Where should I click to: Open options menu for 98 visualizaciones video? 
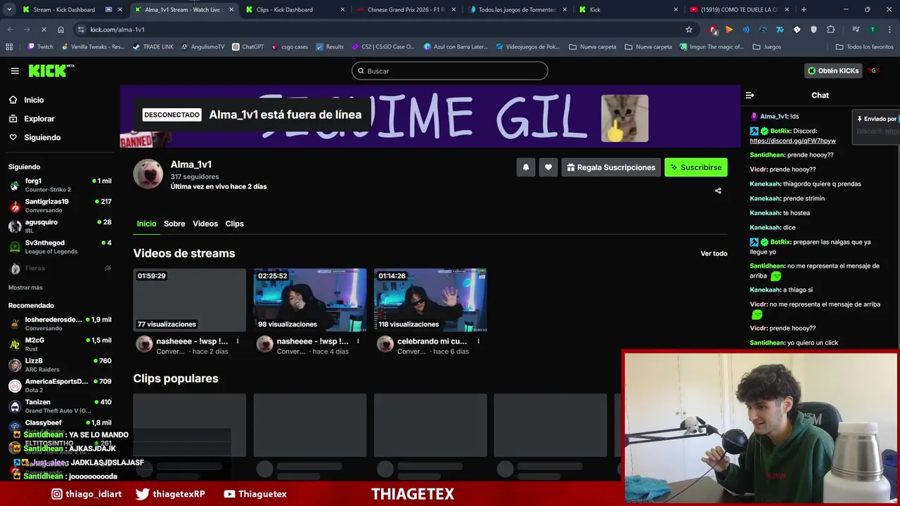(358, 342)
